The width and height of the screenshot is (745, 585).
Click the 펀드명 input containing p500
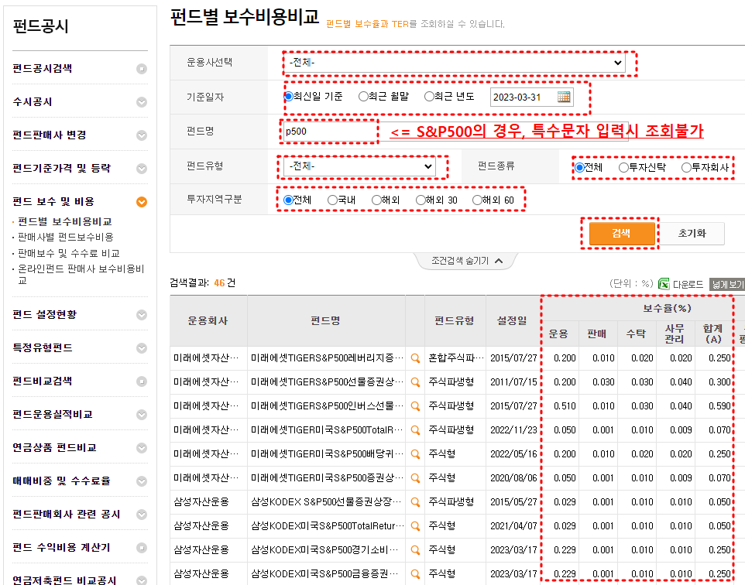click(328, 132)
